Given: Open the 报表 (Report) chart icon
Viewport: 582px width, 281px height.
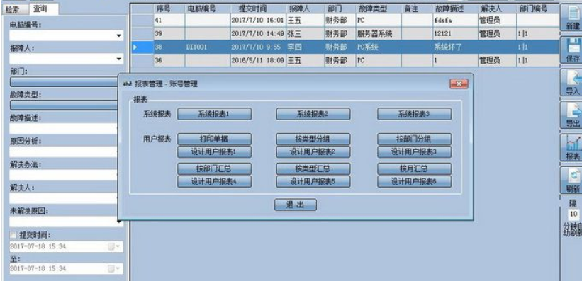Looking at the screenshot, I should [572, 147].
